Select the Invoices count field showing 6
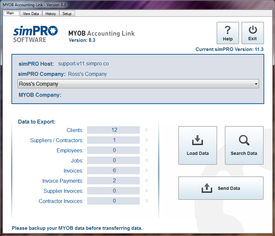The height and width of the screenshot is (236, 275). (113, 170)
